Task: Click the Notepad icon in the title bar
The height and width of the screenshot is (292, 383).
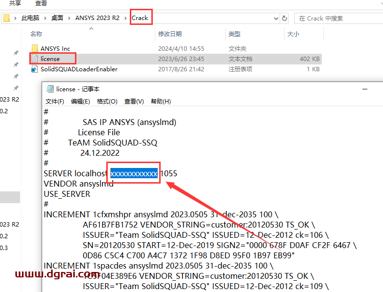Action: pos(50,89)
